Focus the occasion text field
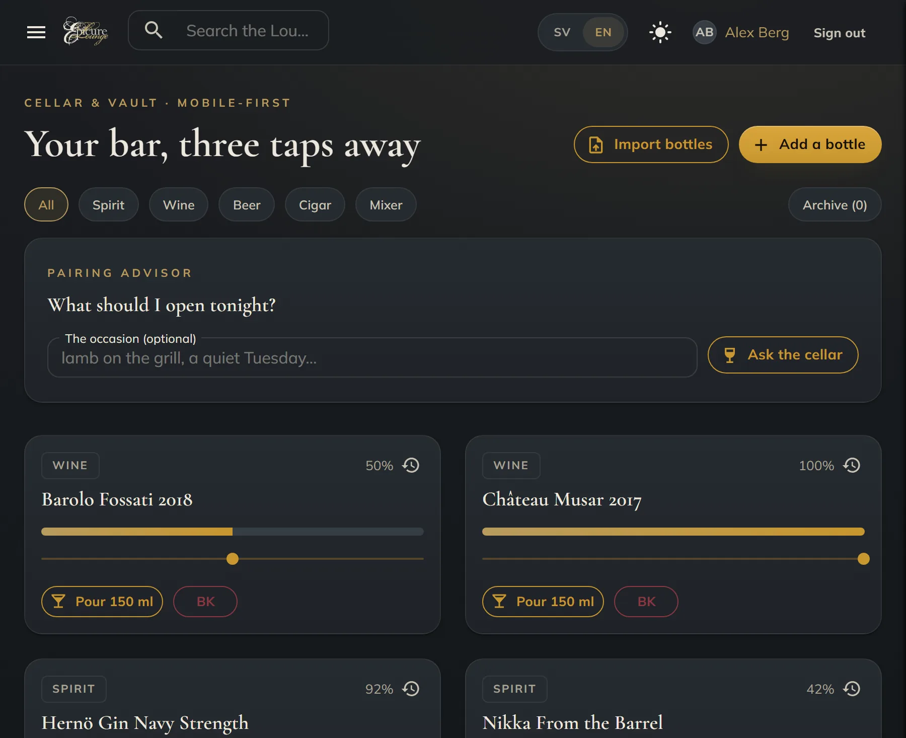Viewport: 906px width, 738px height. tap(372, 358)
